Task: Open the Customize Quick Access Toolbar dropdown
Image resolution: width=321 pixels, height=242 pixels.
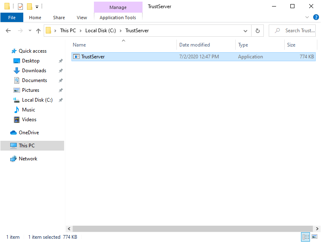Action: (x=37, y=7)
